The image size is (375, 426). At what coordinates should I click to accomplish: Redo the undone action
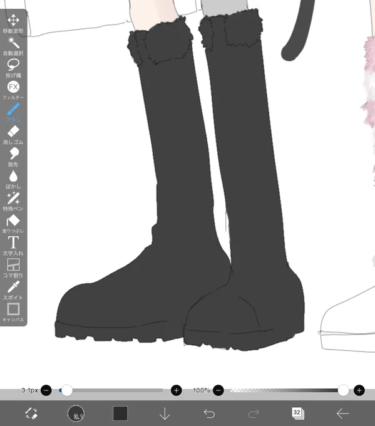[254, 413]
